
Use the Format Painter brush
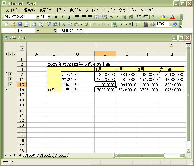(x=86, y=24)
